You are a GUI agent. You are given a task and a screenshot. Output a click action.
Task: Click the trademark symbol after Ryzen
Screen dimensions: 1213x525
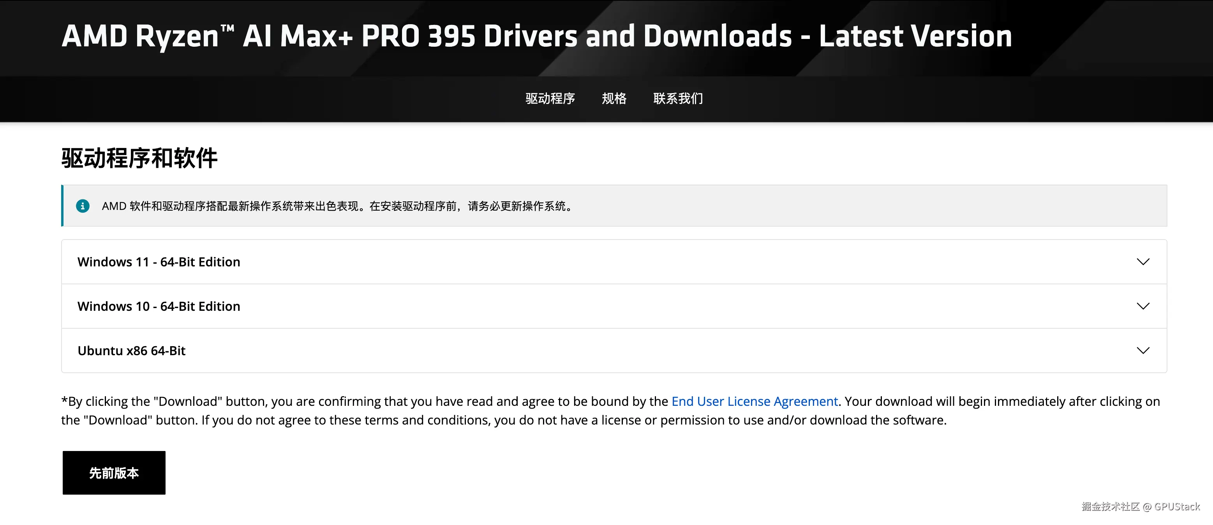227,29
